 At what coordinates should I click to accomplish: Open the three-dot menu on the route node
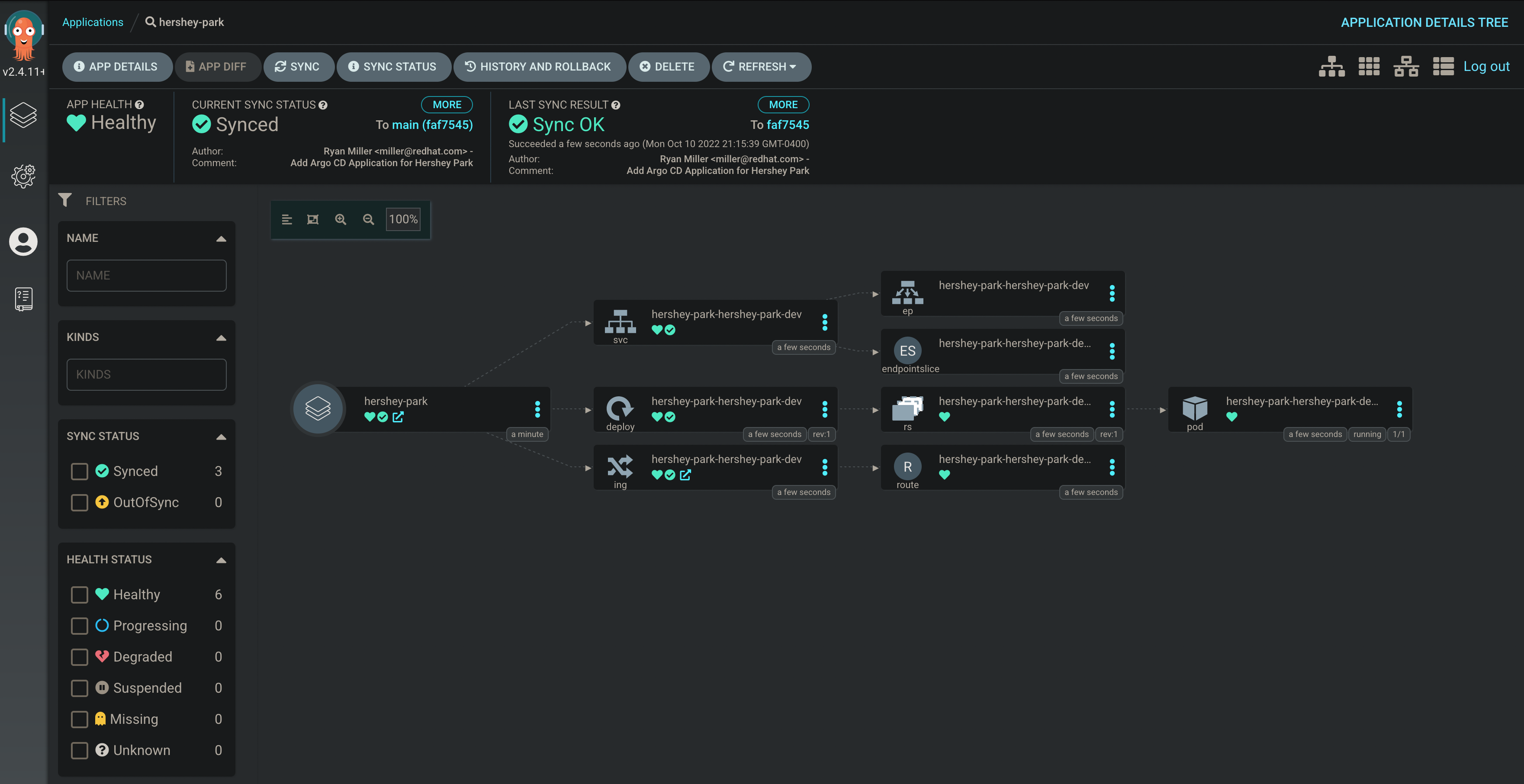(x=1112, y=467)
